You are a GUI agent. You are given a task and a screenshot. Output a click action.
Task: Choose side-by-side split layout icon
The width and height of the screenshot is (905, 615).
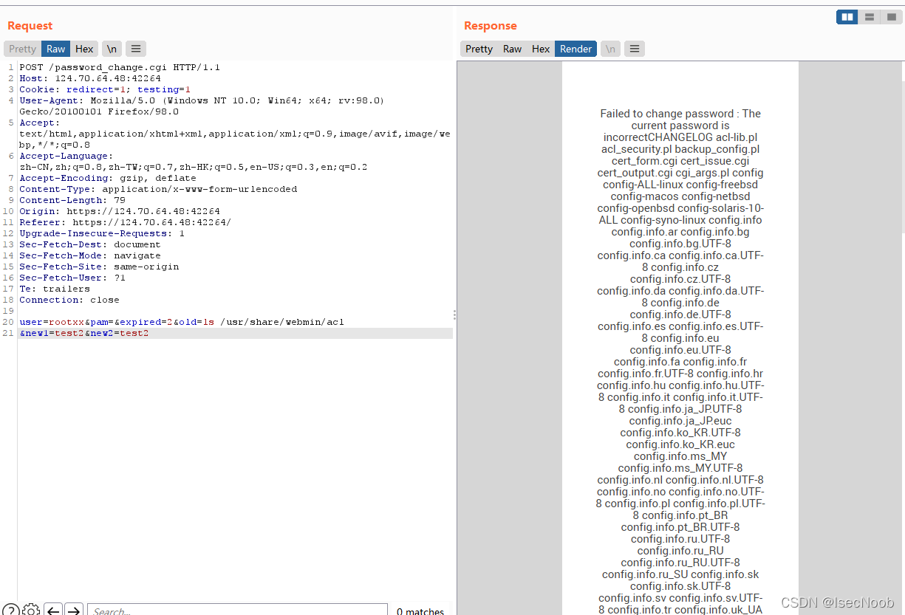coord(847,16)
